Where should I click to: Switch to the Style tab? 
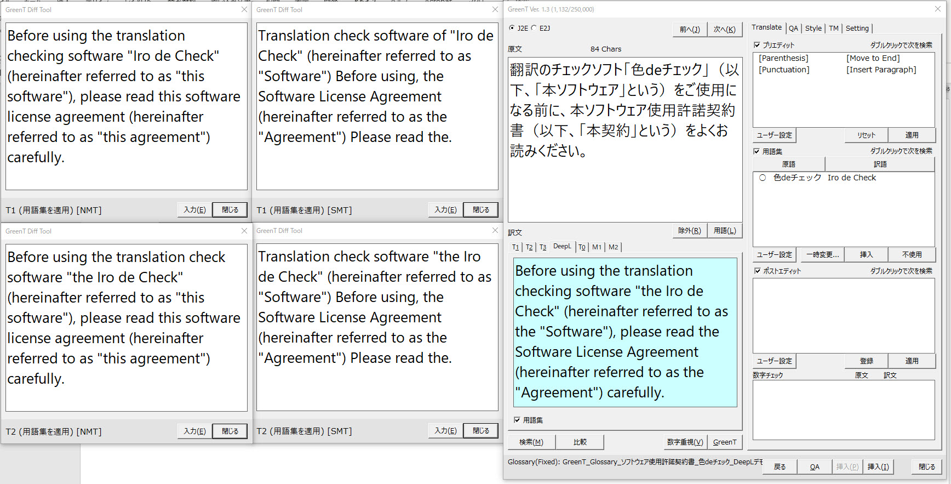813,29
